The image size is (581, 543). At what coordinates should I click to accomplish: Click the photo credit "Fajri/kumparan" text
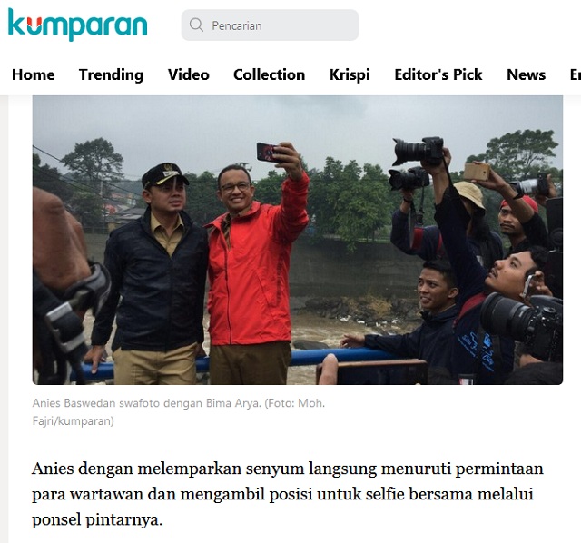pyautogui.click(x=73, y=421)
